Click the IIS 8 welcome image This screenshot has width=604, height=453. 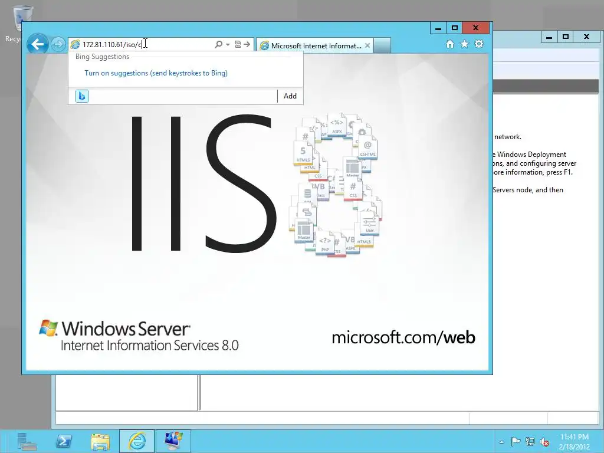coord(257,213)
